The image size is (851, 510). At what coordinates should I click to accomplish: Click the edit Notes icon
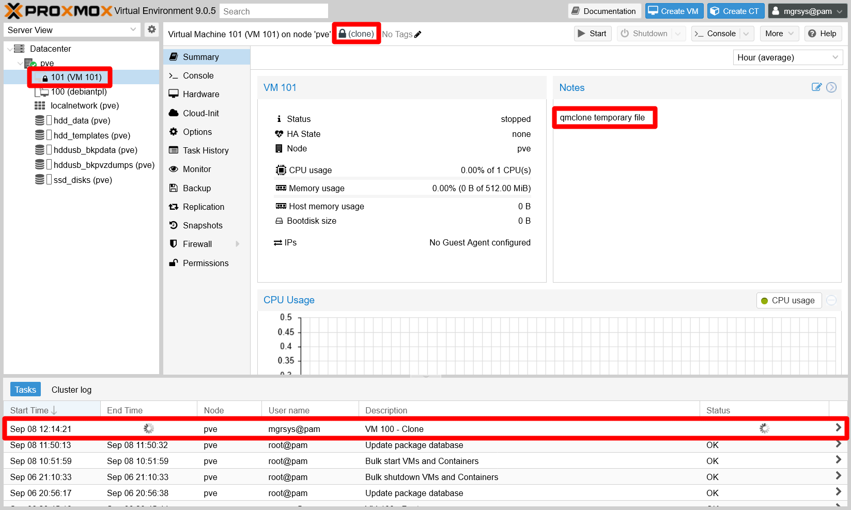pyautogui.click(x=816, y=87)
